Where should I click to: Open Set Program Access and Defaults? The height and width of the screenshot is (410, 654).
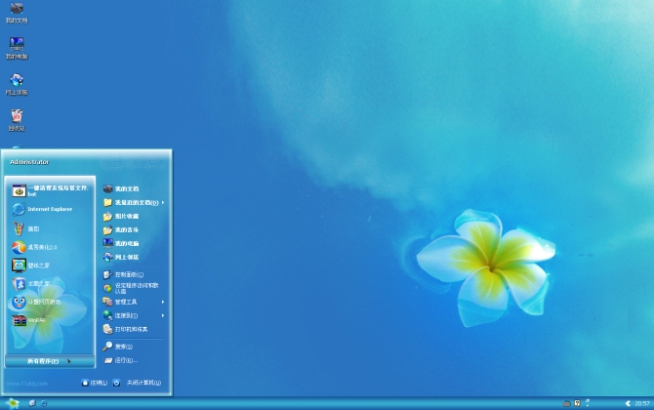pyautogui.click(x=131, y=288)
